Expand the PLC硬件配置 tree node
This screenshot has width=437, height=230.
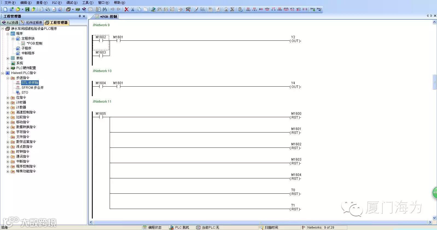pyautogui.click(x=8, y=68)
